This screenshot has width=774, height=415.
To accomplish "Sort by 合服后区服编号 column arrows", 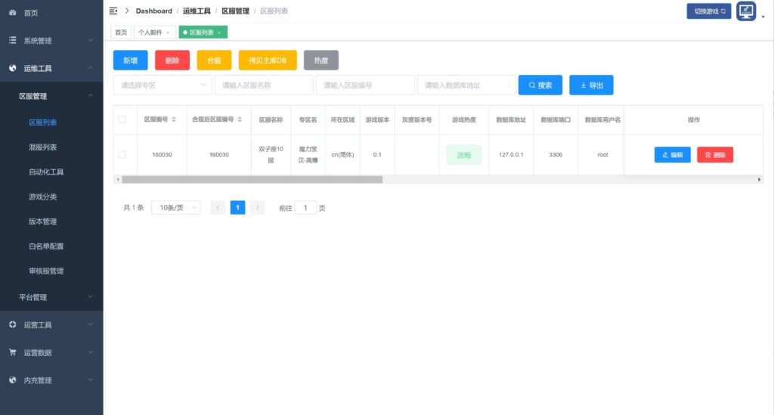I will 240,119.
